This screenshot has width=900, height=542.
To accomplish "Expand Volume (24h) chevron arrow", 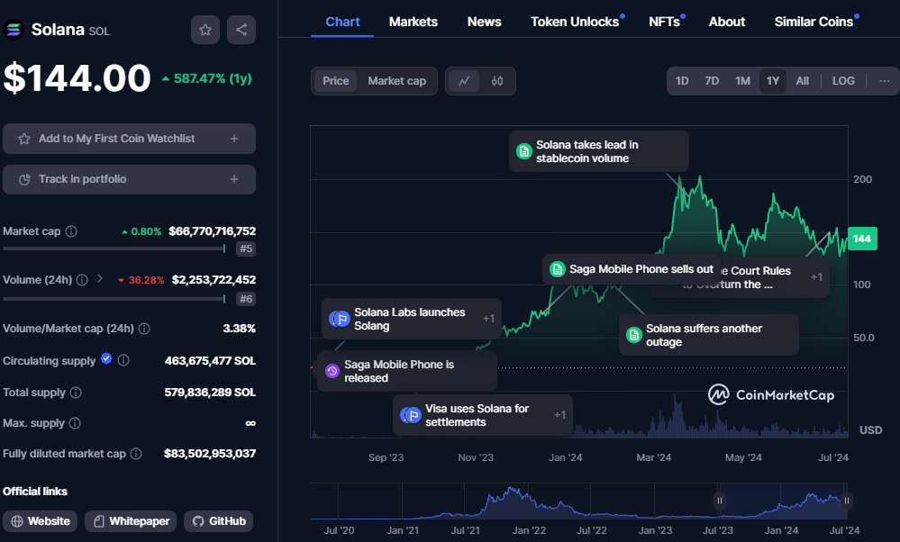I will click(x=100, y=279).
